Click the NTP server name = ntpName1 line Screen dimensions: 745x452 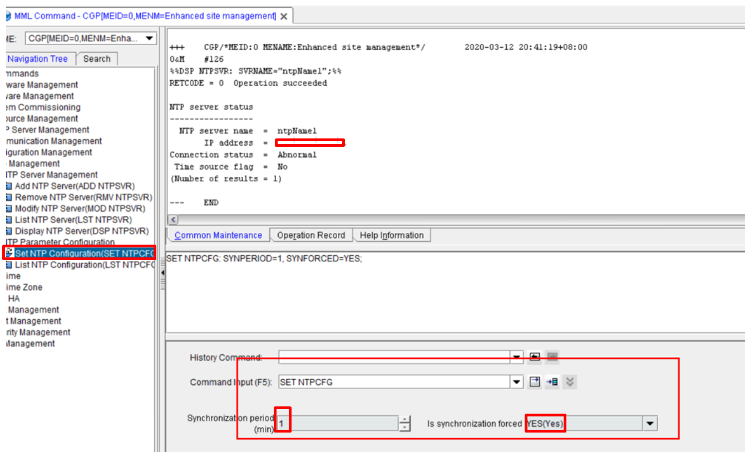pos(248,131)
